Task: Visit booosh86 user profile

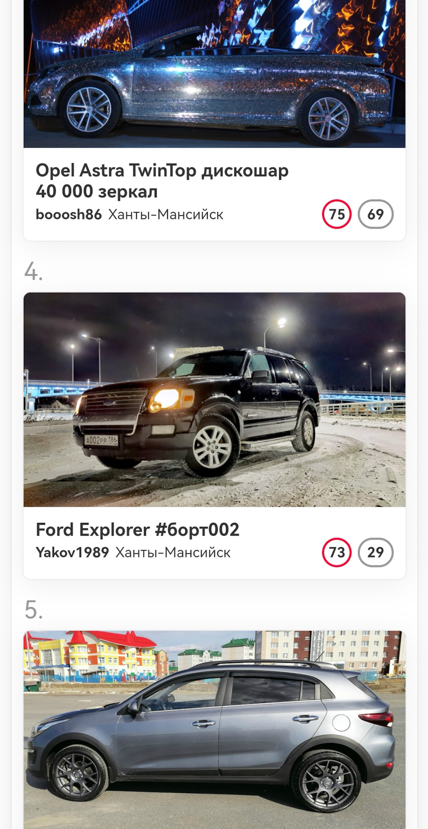Action: [69, 215]
